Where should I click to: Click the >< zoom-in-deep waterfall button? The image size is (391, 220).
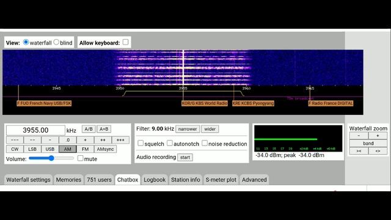pyautogui.click(x=359, y=151)
